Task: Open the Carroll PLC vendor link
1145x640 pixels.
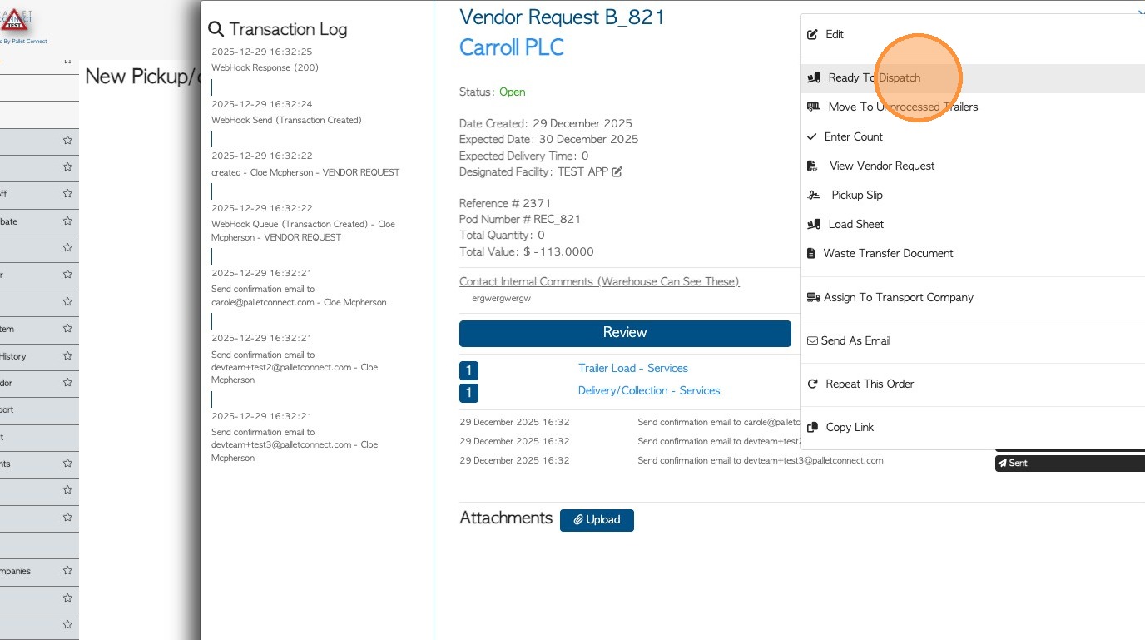Action: pos(512,47)
